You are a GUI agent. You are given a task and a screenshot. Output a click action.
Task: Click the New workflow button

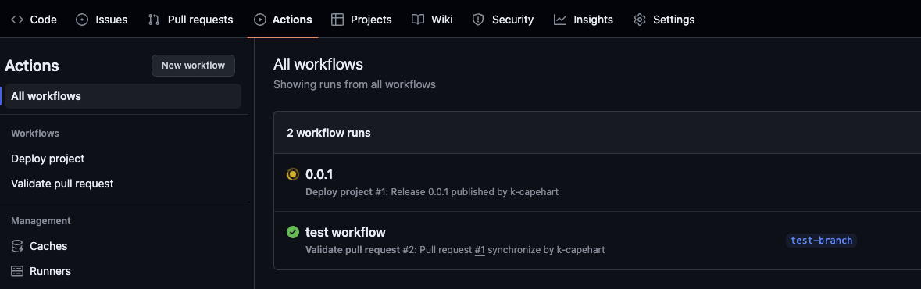(x=193, y=66)
